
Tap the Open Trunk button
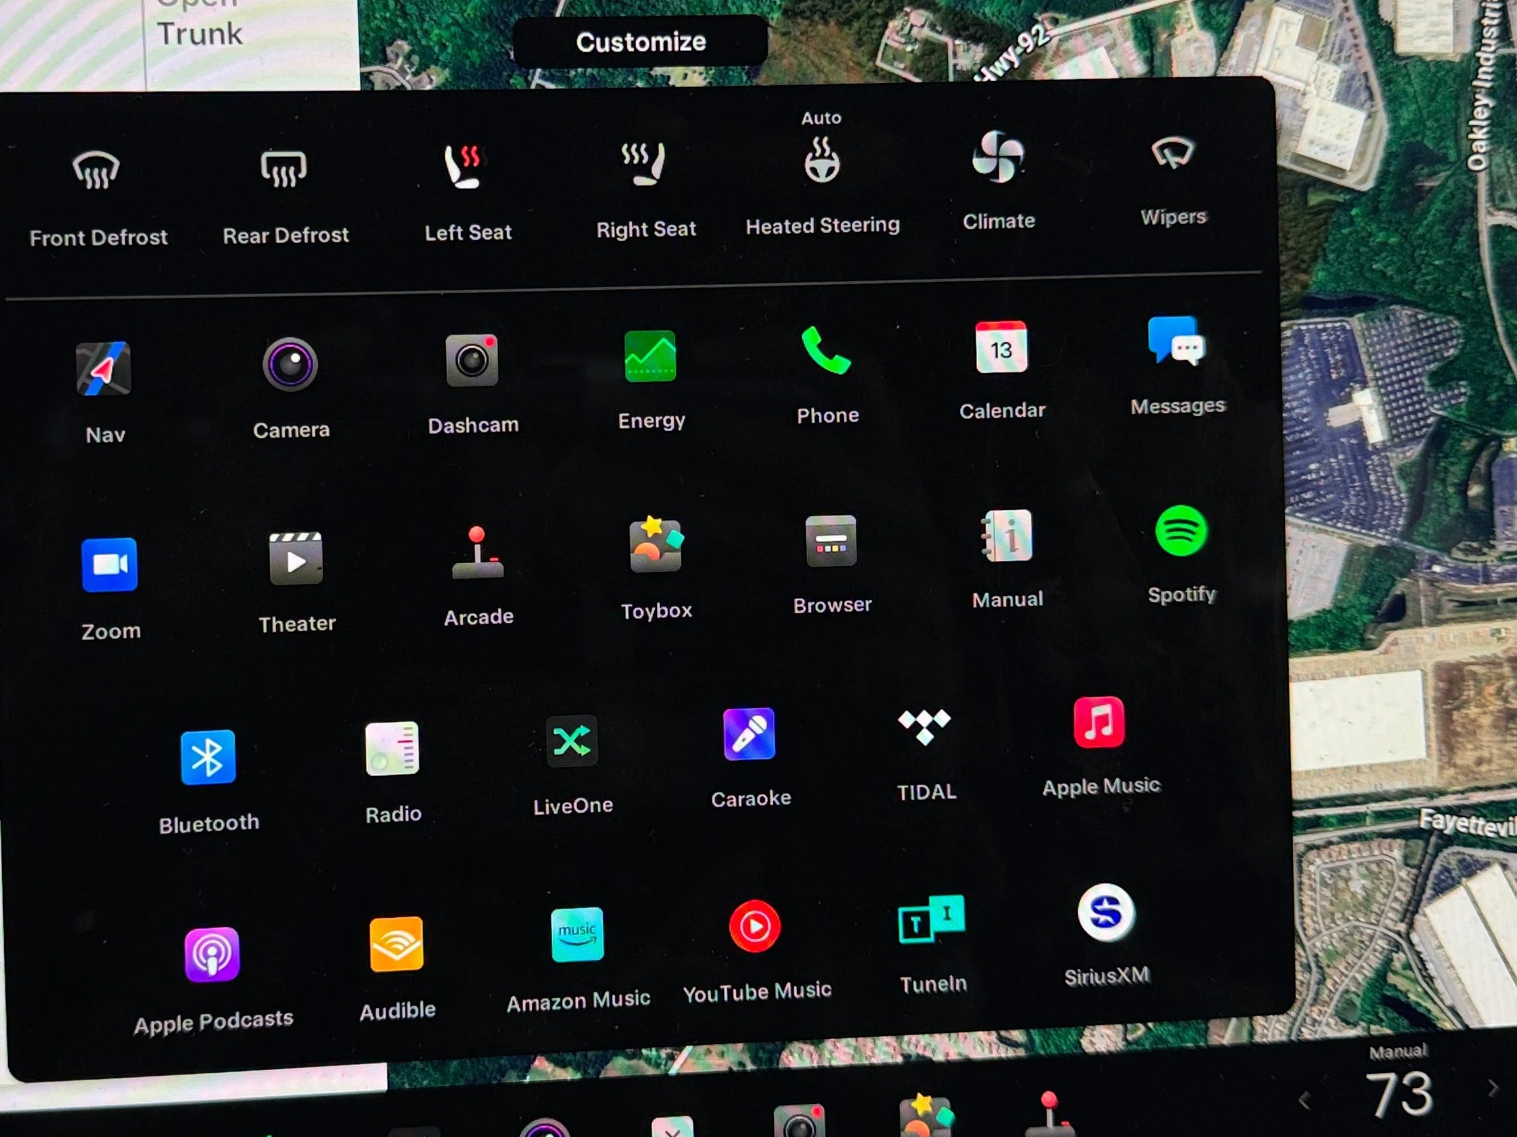(199, 24)
